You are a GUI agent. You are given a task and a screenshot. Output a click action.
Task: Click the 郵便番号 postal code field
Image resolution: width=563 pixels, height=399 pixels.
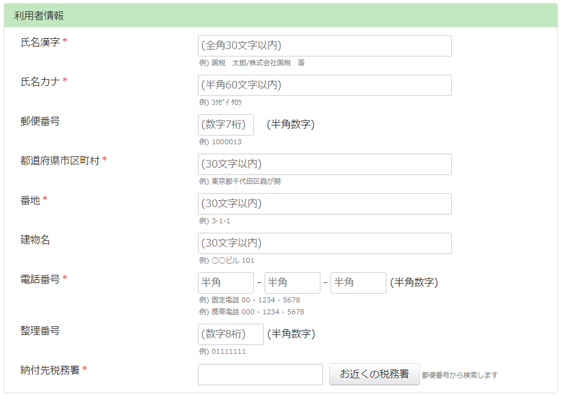pyautogui.click(x=224, y=125)
